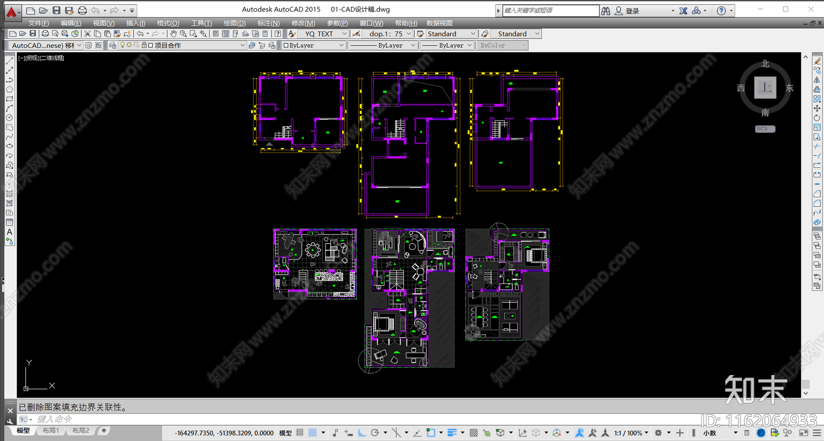This screenshot has width=824, height=441.
Task: Click Autodesk Exchange X icon in title bar
Action: point(683,10)
